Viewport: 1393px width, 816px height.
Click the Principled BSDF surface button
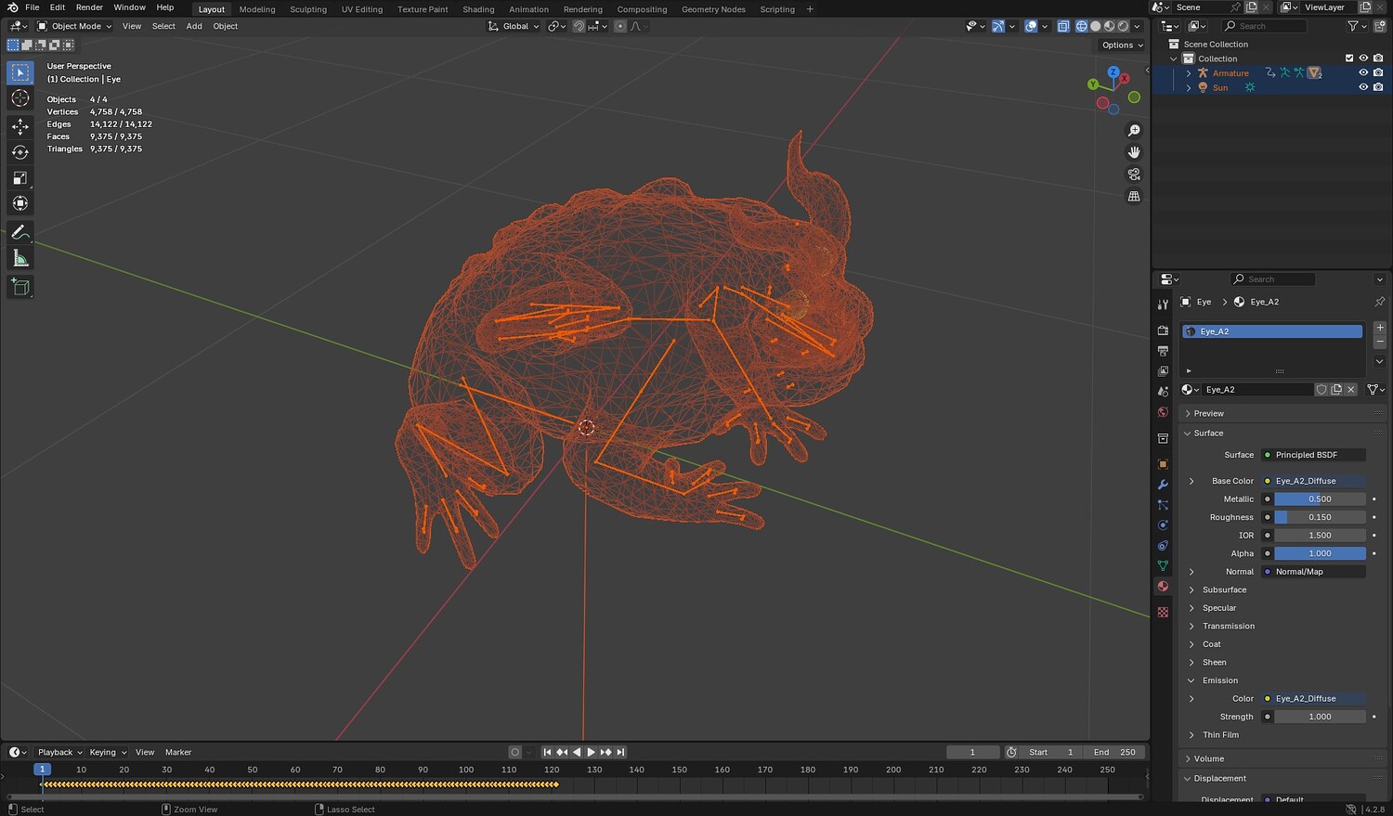[1314, 455]
